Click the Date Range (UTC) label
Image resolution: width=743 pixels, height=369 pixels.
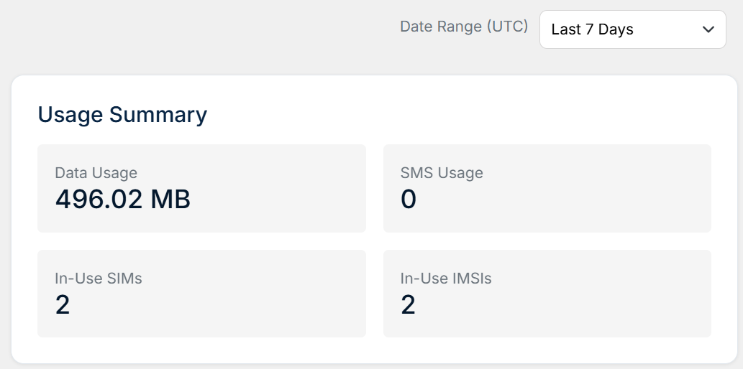click(x=464, y=27)
